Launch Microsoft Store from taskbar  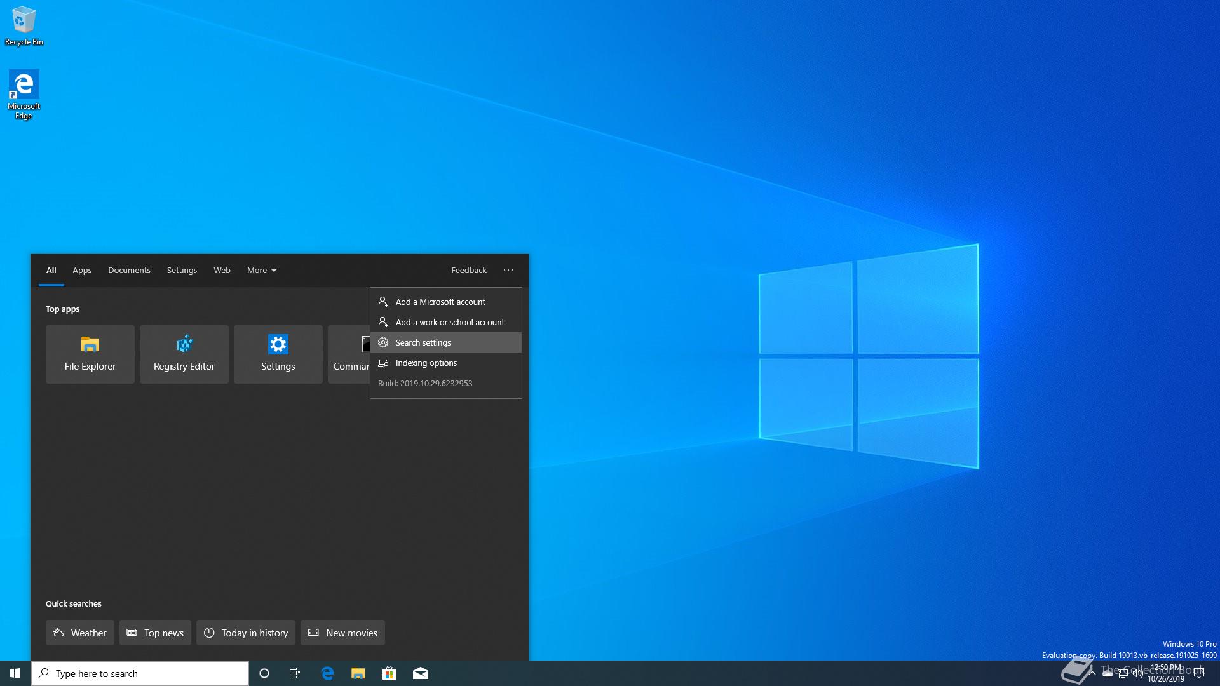389,673
